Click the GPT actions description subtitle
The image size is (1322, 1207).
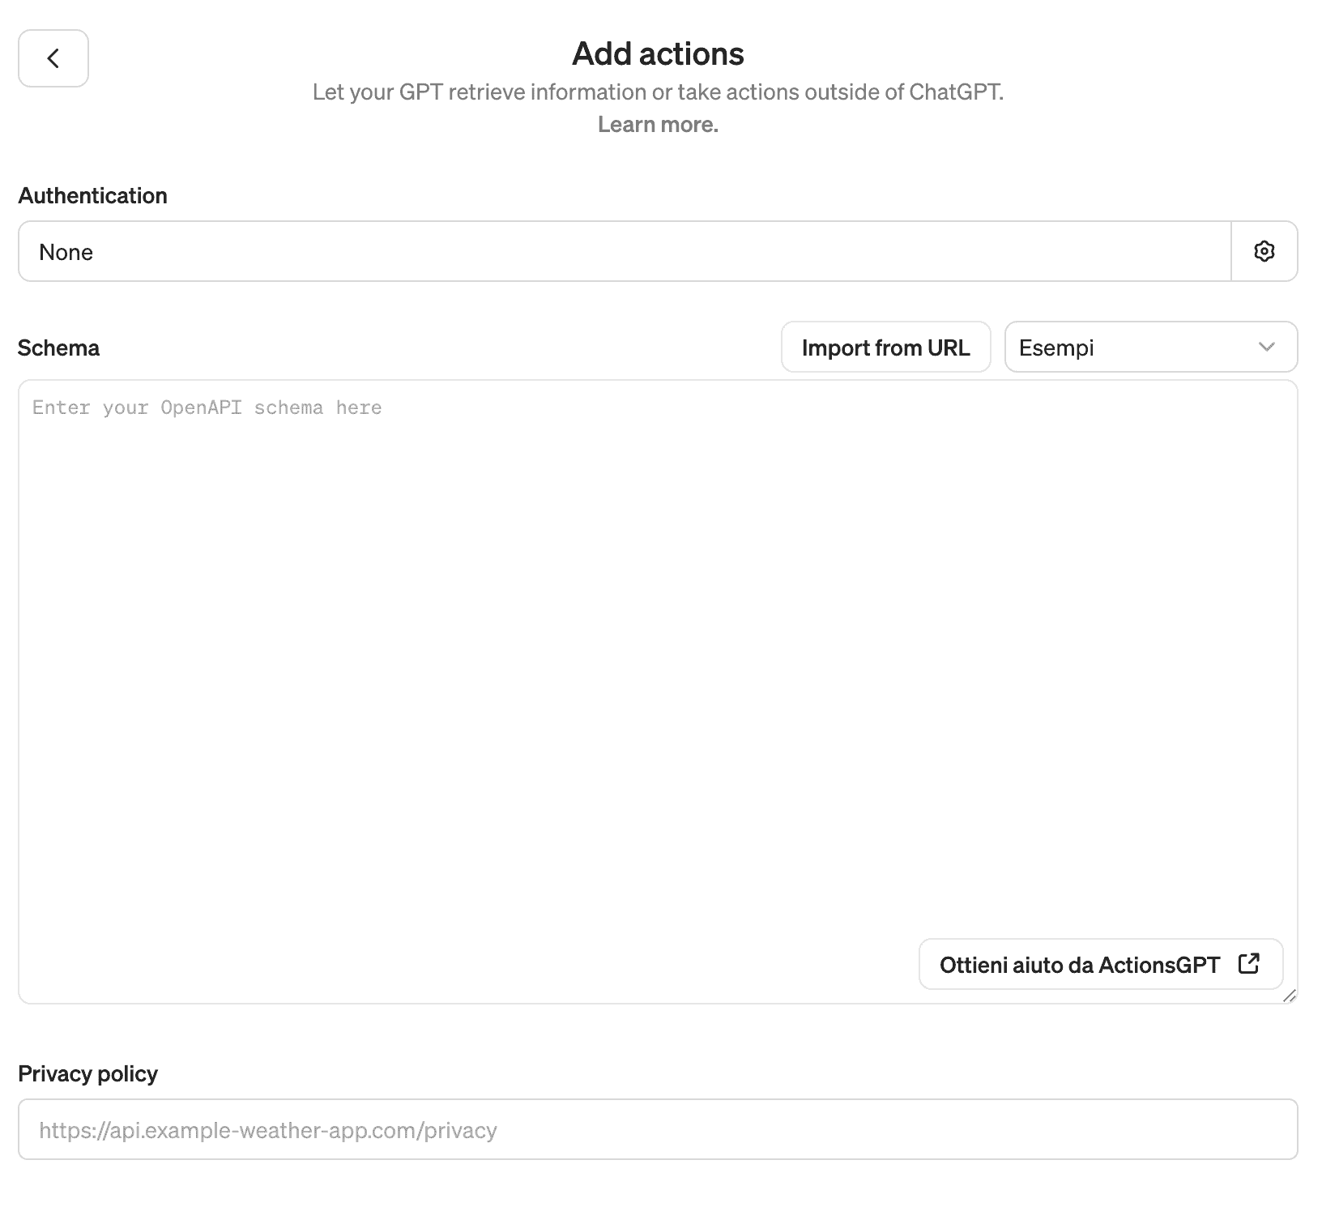click(658, 92)
